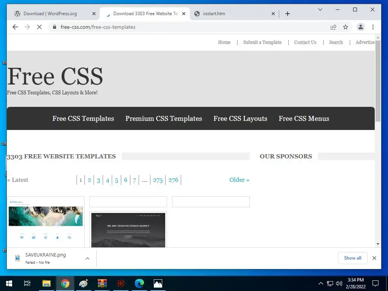Open the notification center icon
This screenshot has width=388, height=291.
point(375,283)
